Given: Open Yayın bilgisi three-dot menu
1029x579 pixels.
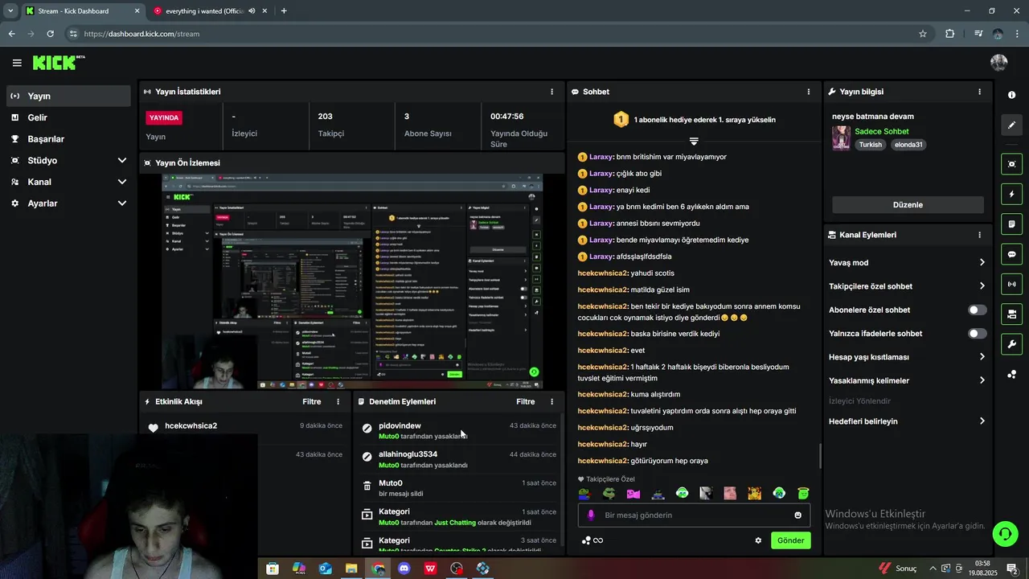Looking at the screenshot, I should (x=979, y=92).
